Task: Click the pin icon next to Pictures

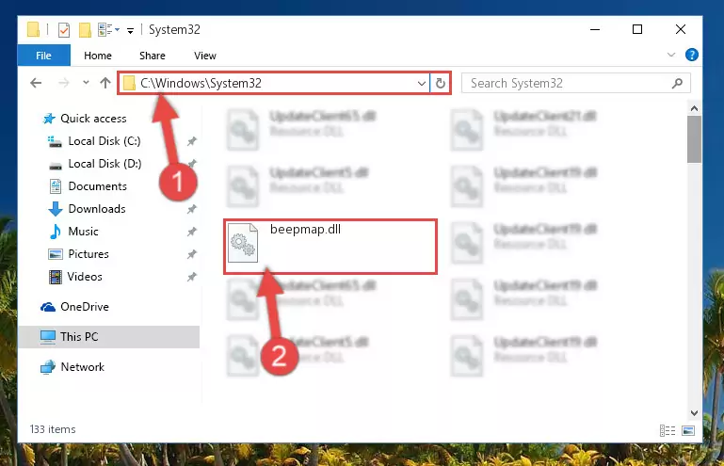Action: pos(192,254)
